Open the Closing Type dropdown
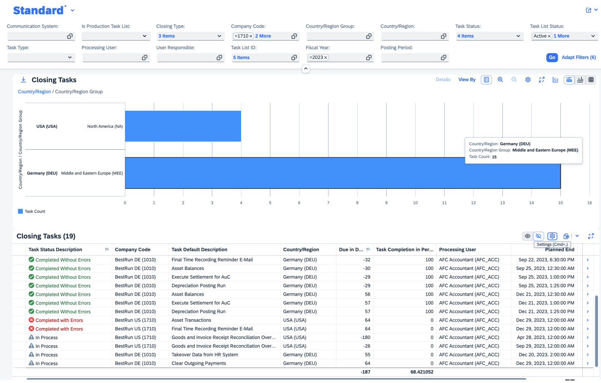 coord(219,36)
